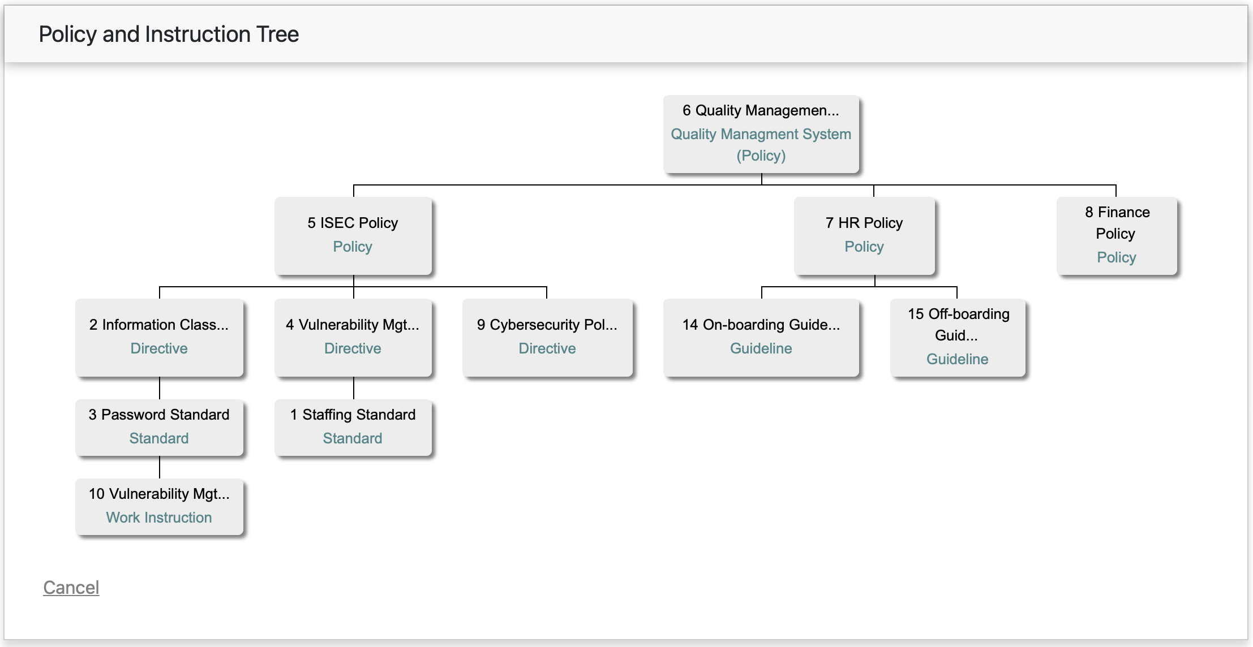Viewport: 1253px width, 647px height.
Task: Select the 5 ISEC Policy node
Action: click(x=353, y=223)
